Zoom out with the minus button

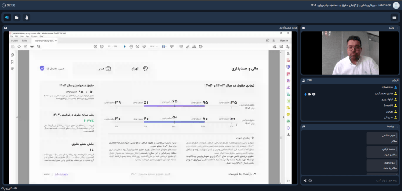[x=137, y=47]
